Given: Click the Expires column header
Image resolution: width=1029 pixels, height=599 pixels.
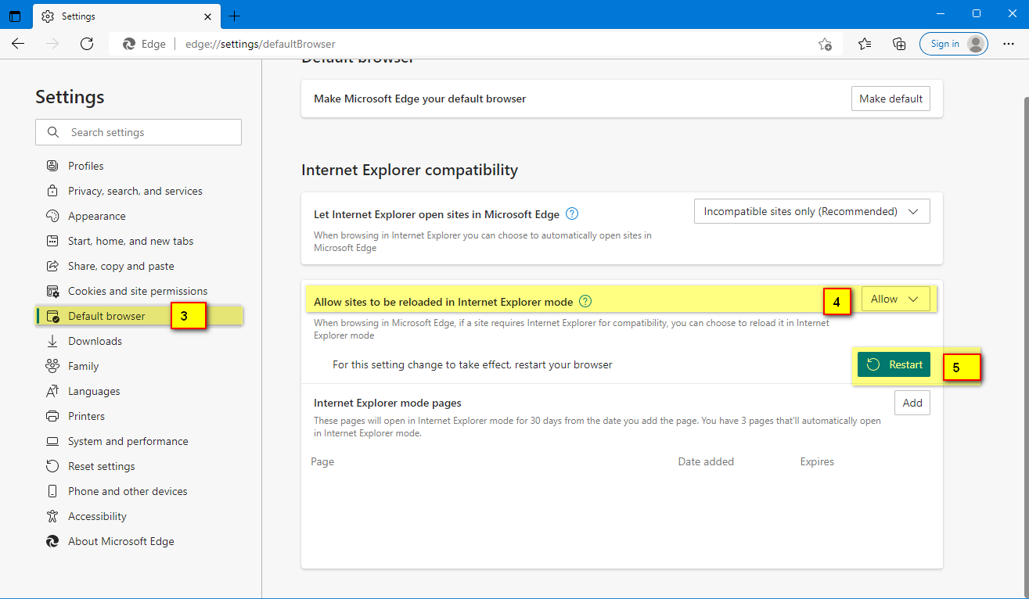Looking at the screenshot, I should point(817,461).
